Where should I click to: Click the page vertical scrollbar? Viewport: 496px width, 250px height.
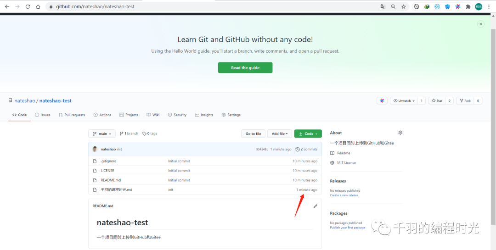(x=493, y=127)
